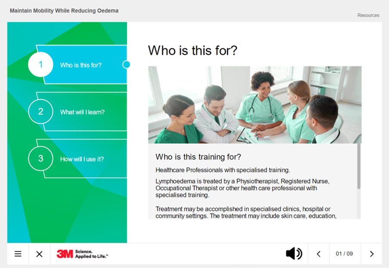The height and width of the screenshot is (268, 389).
Task: Click the X close icon in bottom bar
Action: (x=39, y=254)
